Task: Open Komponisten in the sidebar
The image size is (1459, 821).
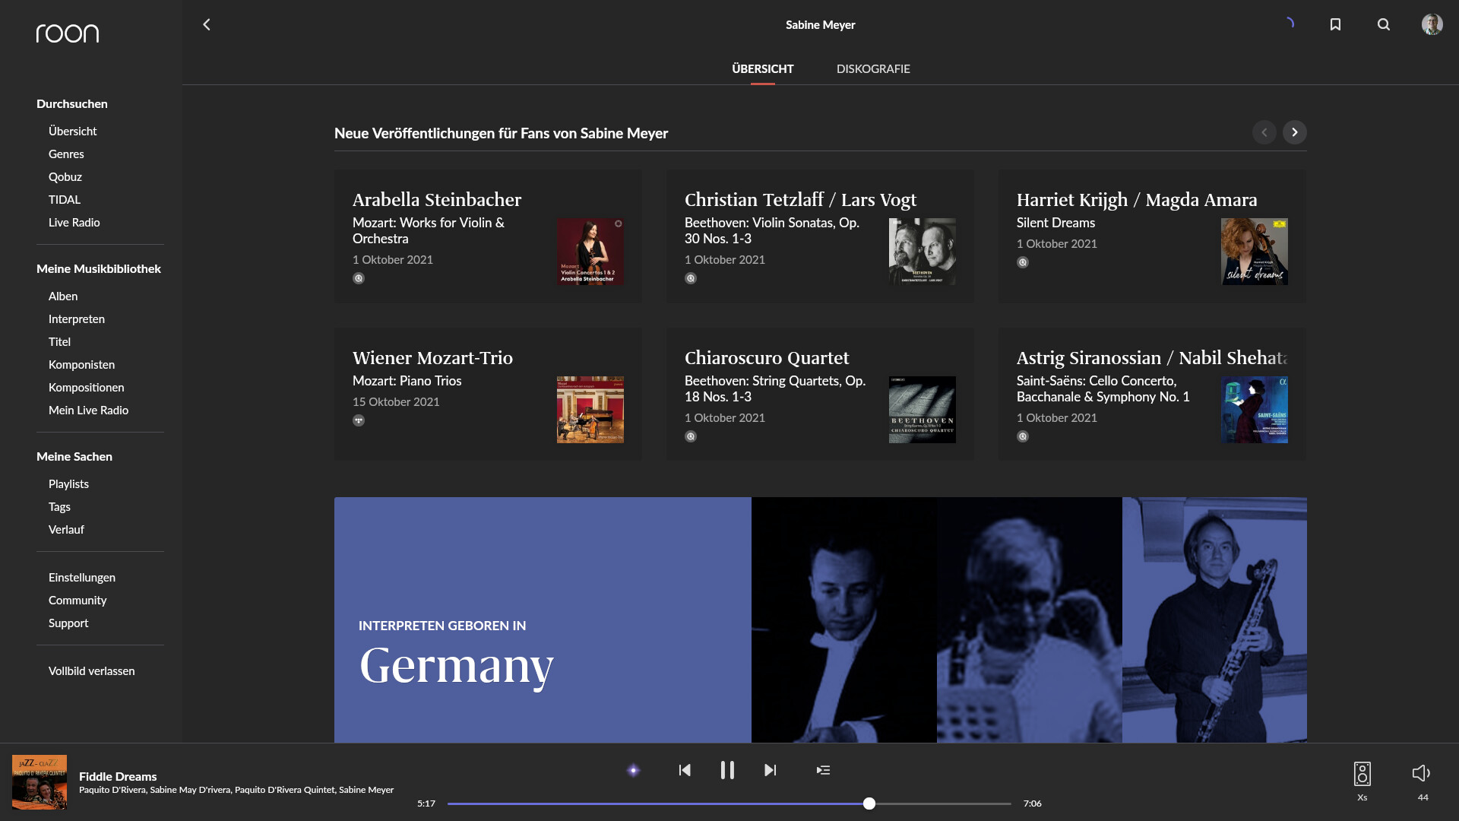Action: (82, 364)
